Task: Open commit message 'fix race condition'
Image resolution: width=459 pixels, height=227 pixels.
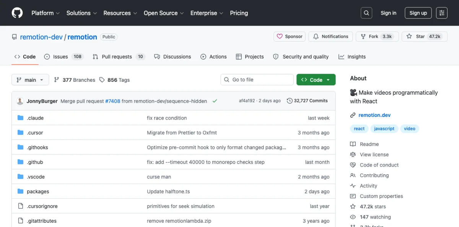Action: 167,118
